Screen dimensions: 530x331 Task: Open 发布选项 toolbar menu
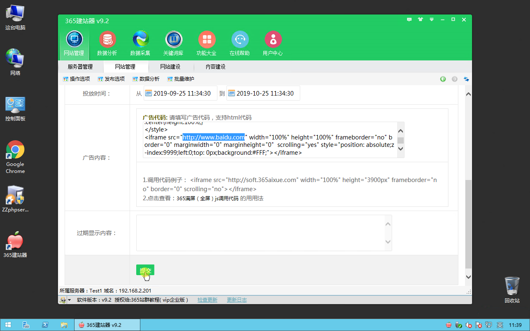111,79
